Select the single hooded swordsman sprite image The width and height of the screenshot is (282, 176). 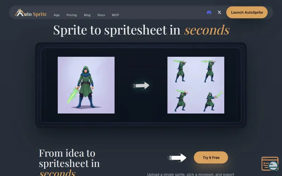(86, 85)
